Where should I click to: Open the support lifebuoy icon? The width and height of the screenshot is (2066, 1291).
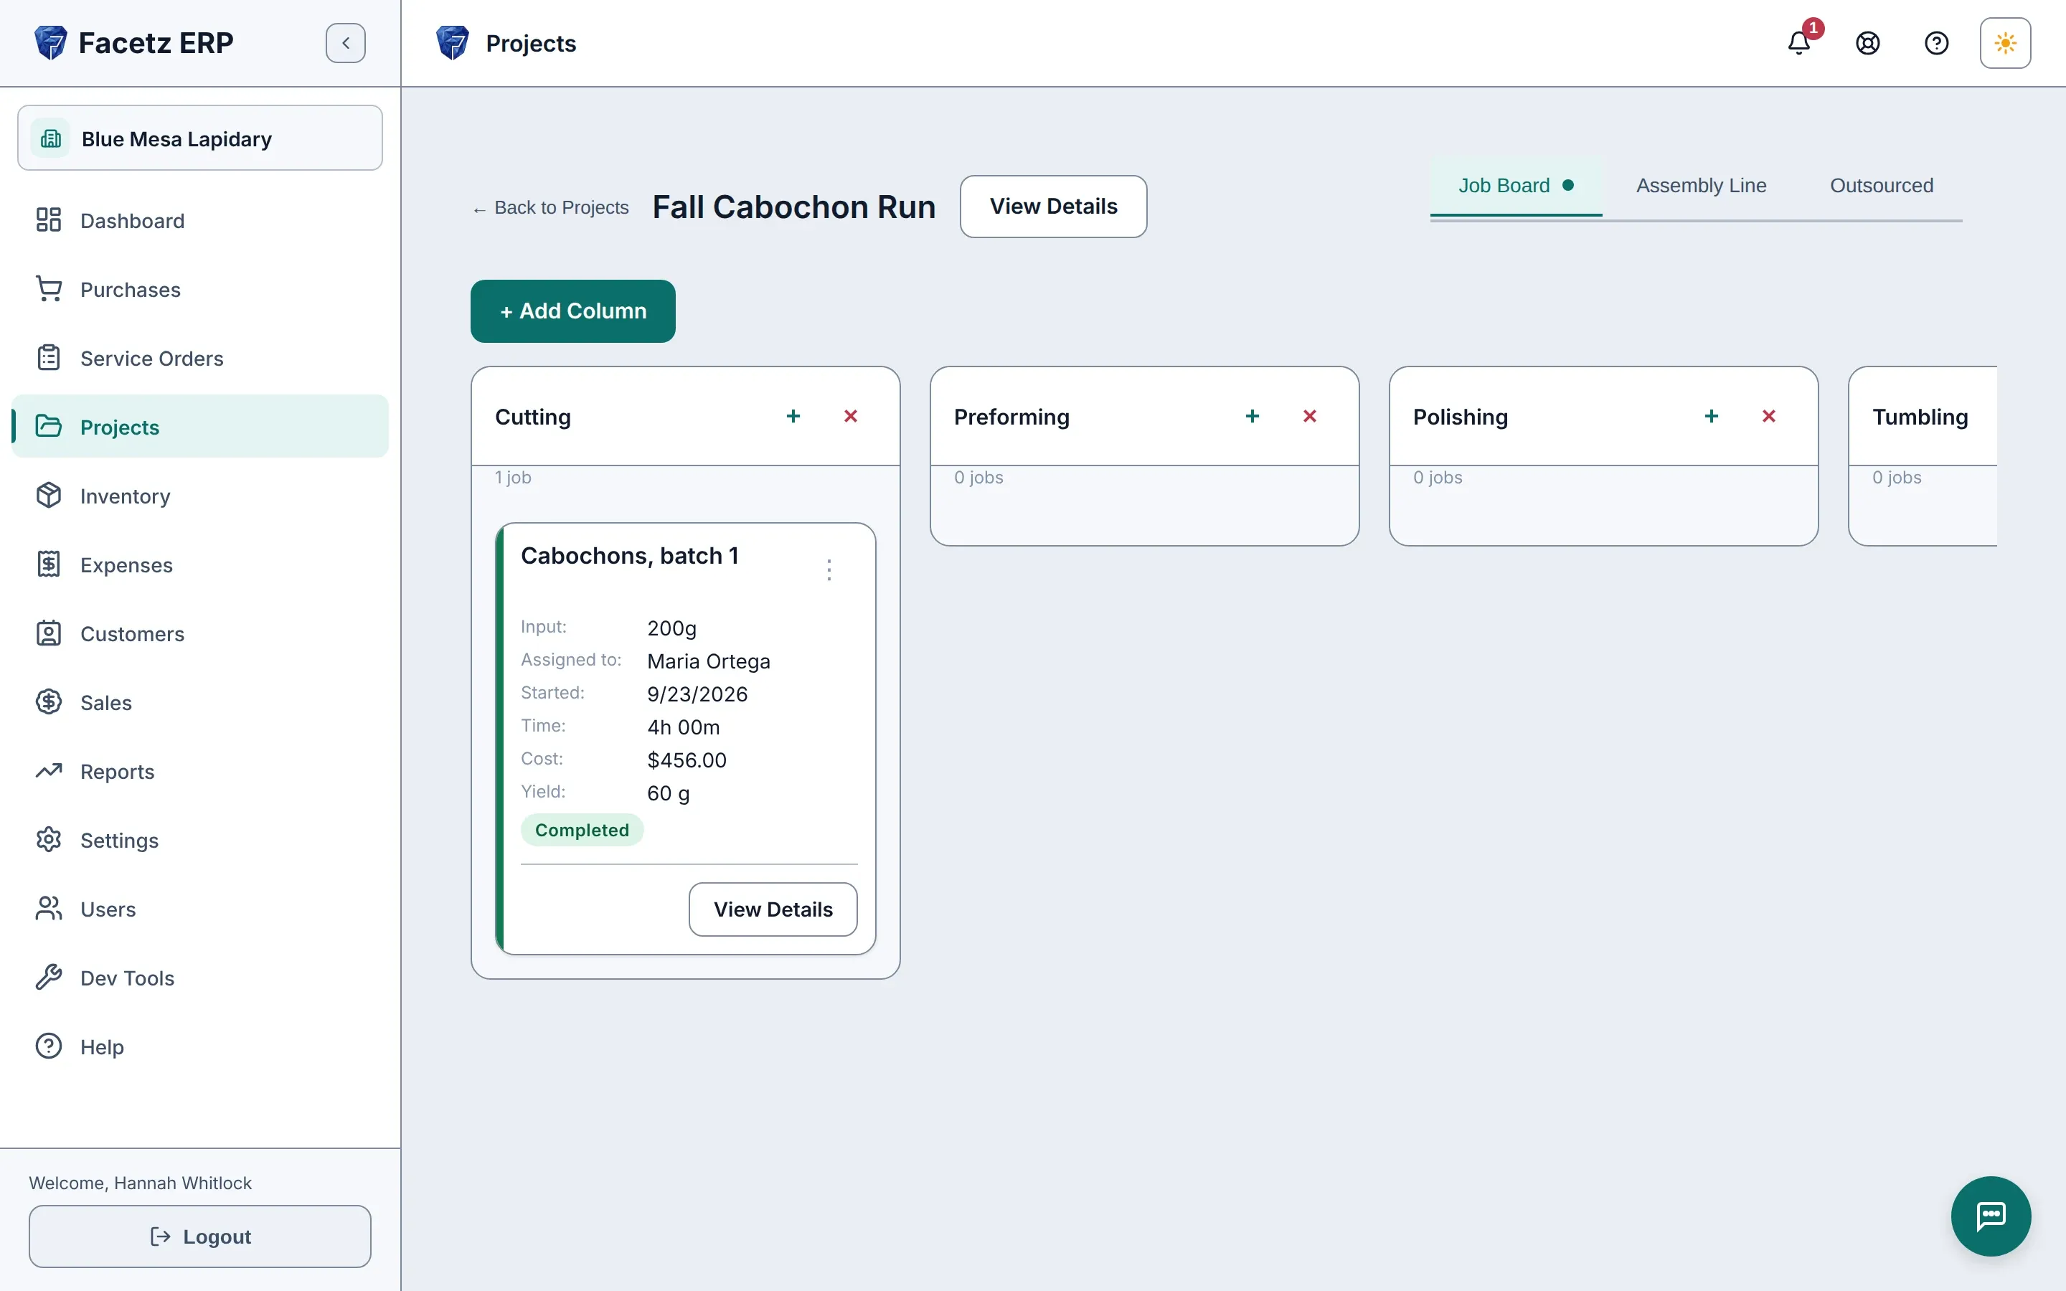(1868, 43)
